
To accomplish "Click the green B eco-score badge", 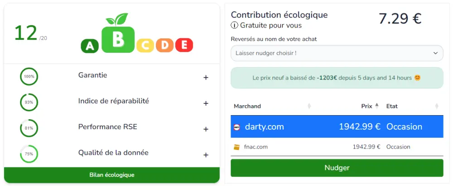I will coord(118,39).
